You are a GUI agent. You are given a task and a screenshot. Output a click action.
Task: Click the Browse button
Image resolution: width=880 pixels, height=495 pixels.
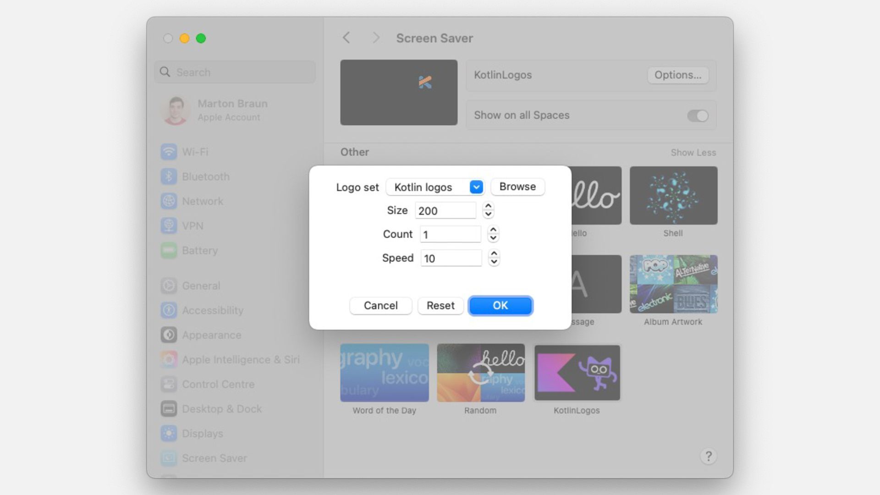click(x=517, y=187)
